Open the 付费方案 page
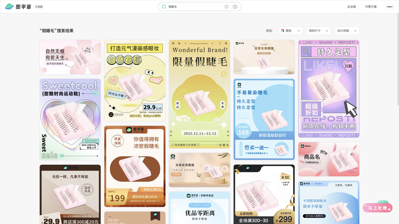The width and height of the screenshot is (399, 224). (x=371, y=7)
